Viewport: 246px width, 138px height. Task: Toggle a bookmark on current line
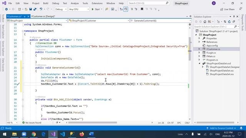pos(142,9)
